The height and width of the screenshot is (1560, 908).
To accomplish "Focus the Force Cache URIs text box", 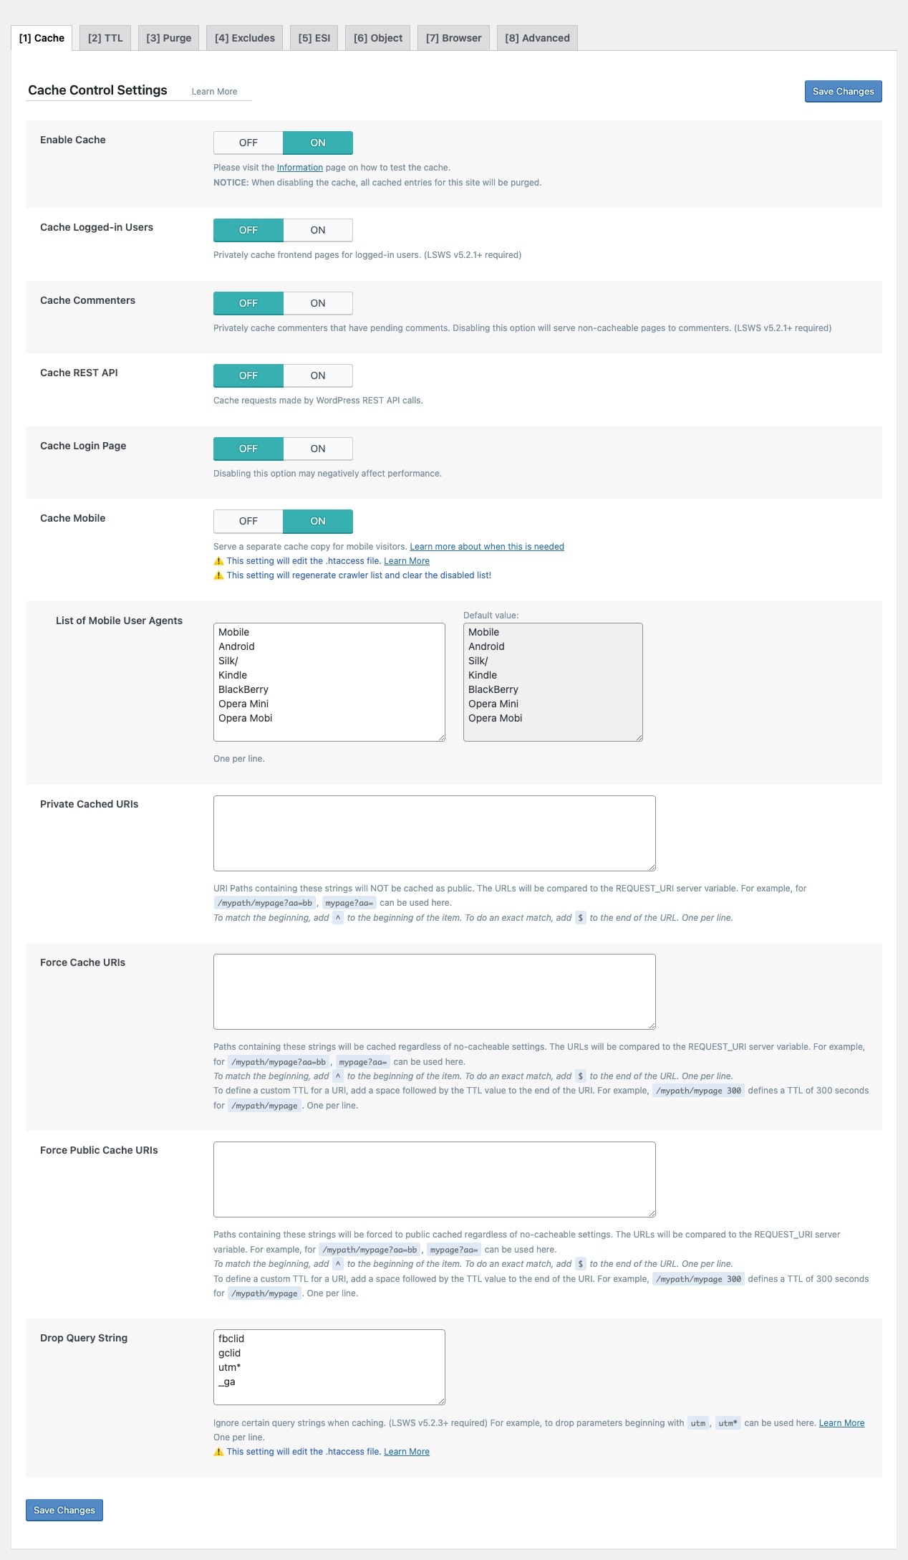I will click(x=434, y=991).
